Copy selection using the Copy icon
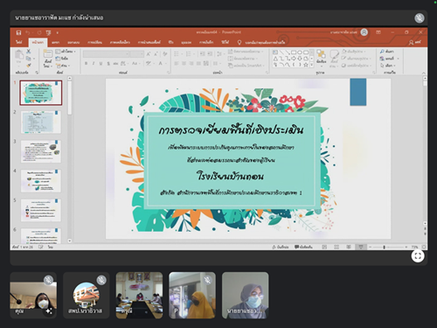This screenshot has height=328, width=437. [x=29, y=59]
